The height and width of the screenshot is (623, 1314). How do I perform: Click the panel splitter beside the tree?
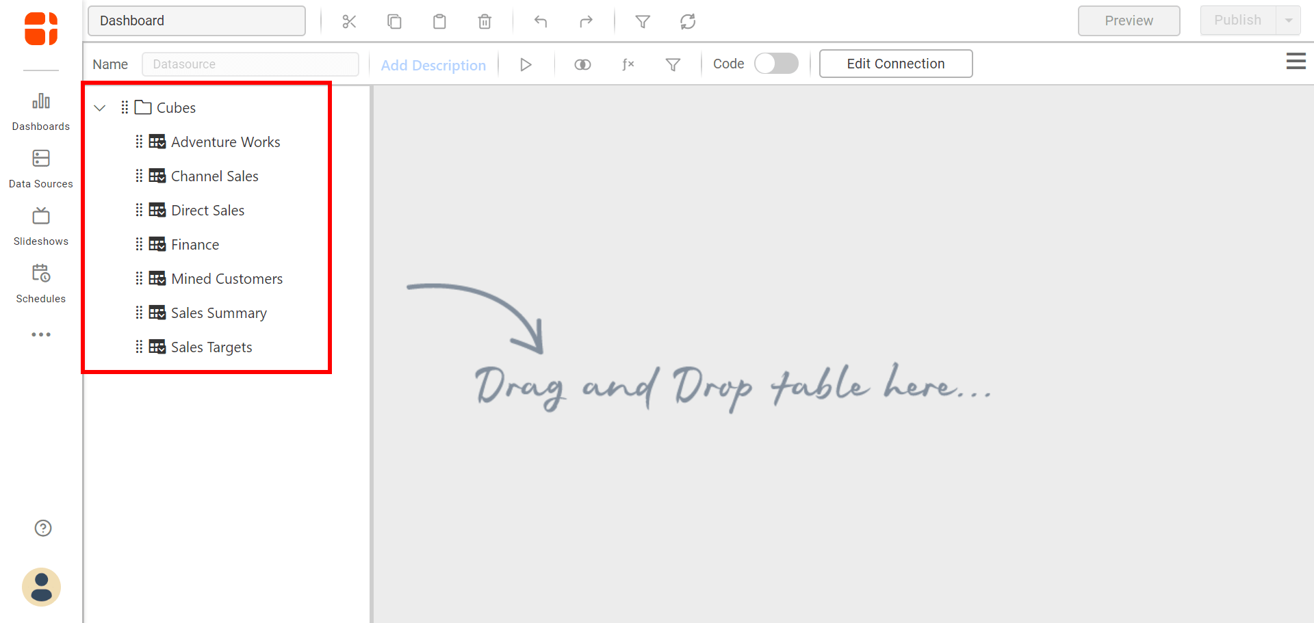[x=372, y=354]
